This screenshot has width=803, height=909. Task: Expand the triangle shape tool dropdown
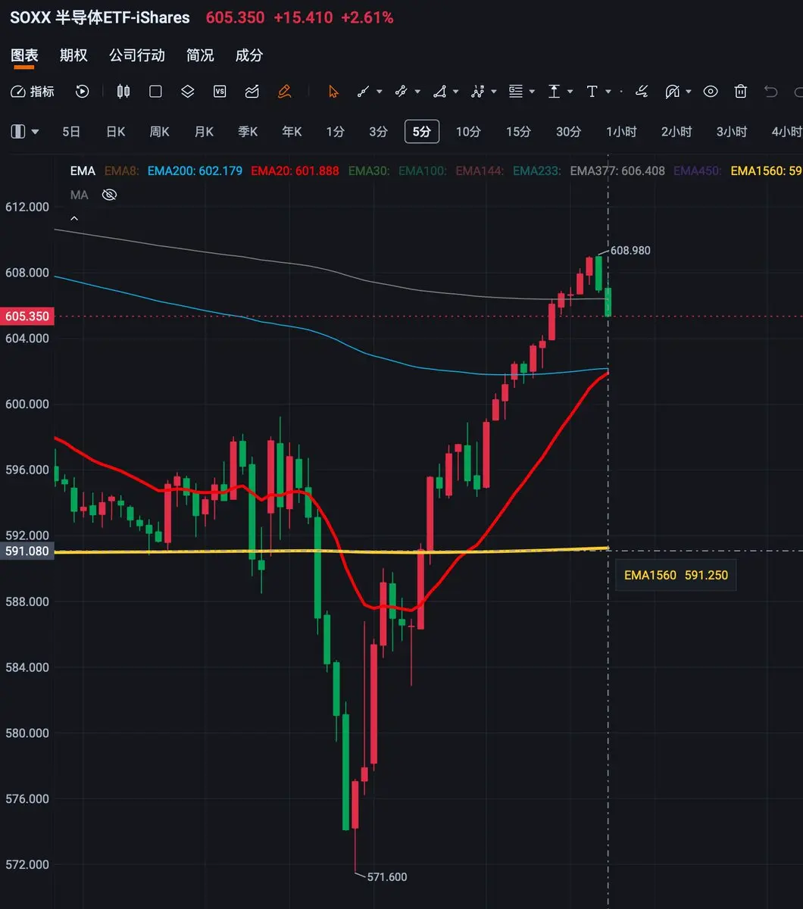point(455,92)
